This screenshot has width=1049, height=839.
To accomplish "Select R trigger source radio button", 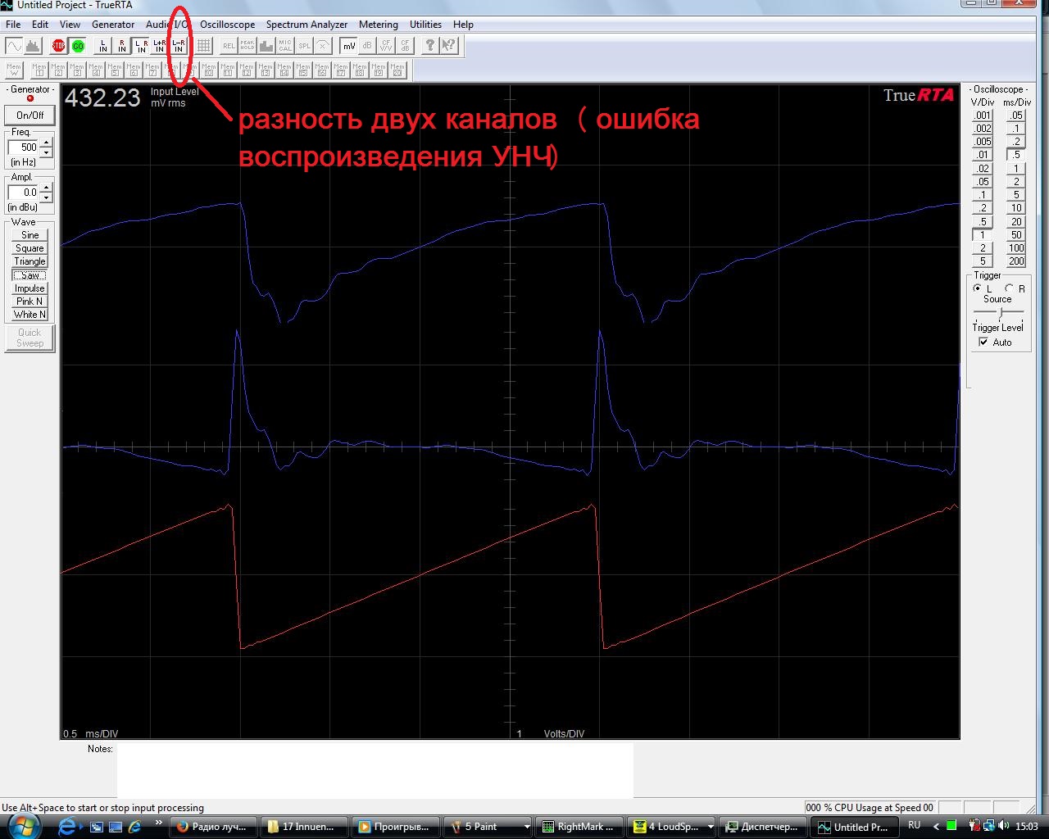I will coord(1009,288).
